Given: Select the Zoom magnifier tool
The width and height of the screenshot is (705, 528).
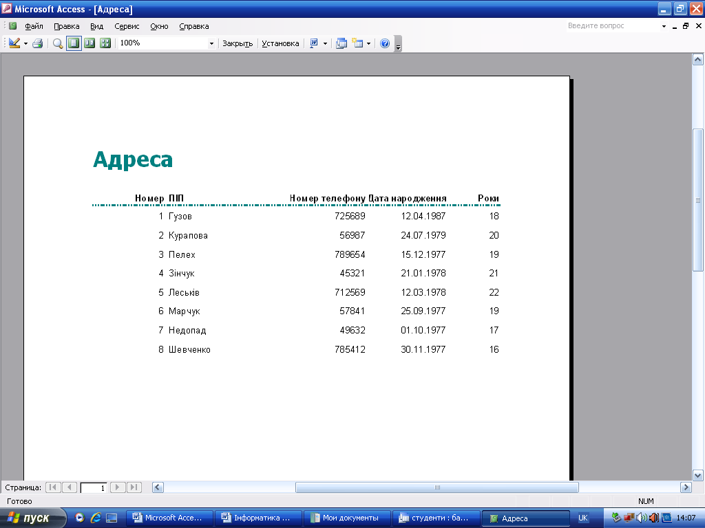Looking at the screenshot, I should (58, 43).
